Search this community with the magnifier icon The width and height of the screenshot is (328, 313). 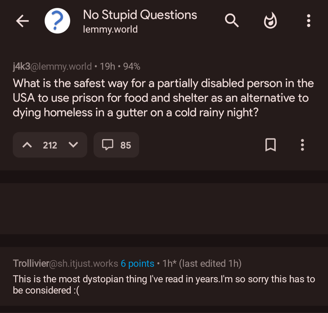pyautogui.click(x=232, y=21)
